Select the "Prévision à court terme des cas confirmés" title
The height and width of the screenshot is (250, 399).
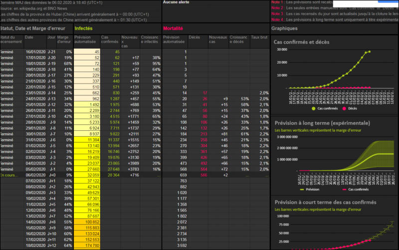326,202
